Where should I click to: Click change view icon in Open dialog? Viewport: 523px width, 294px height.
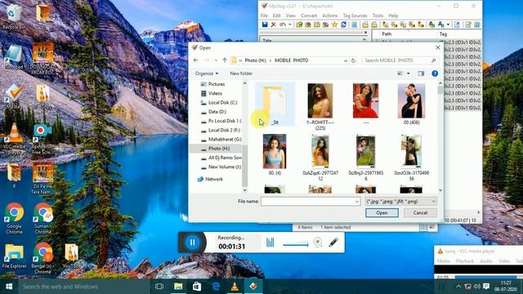(x=400, y=73)
